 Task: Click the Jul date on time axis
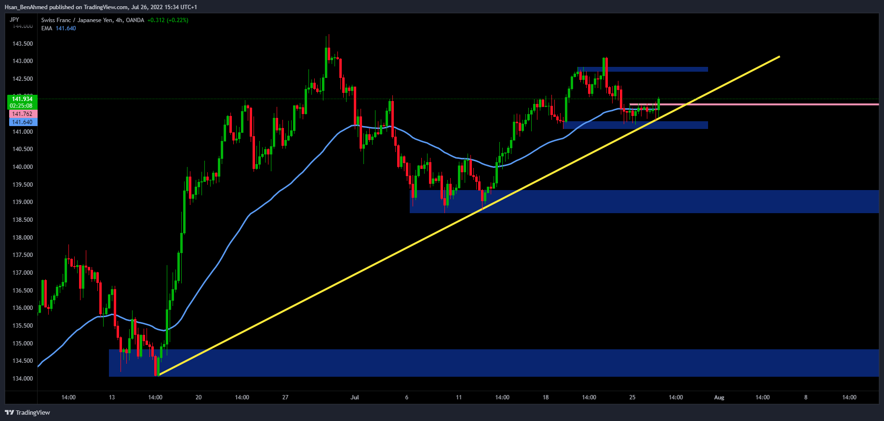coord(355,397)
